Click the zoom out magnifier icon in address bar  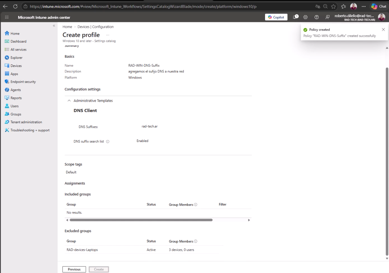click(x=325, y=6)
